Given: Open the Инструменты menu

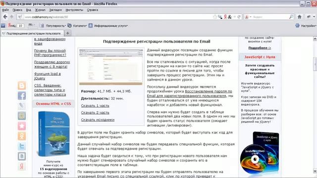Looking at the screenshot, I should point(74,10).
